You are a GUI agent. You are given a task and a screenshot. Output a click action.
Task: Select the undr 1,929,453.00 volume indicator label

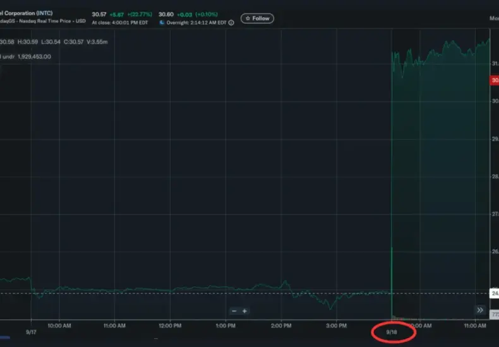coord(25,57)
